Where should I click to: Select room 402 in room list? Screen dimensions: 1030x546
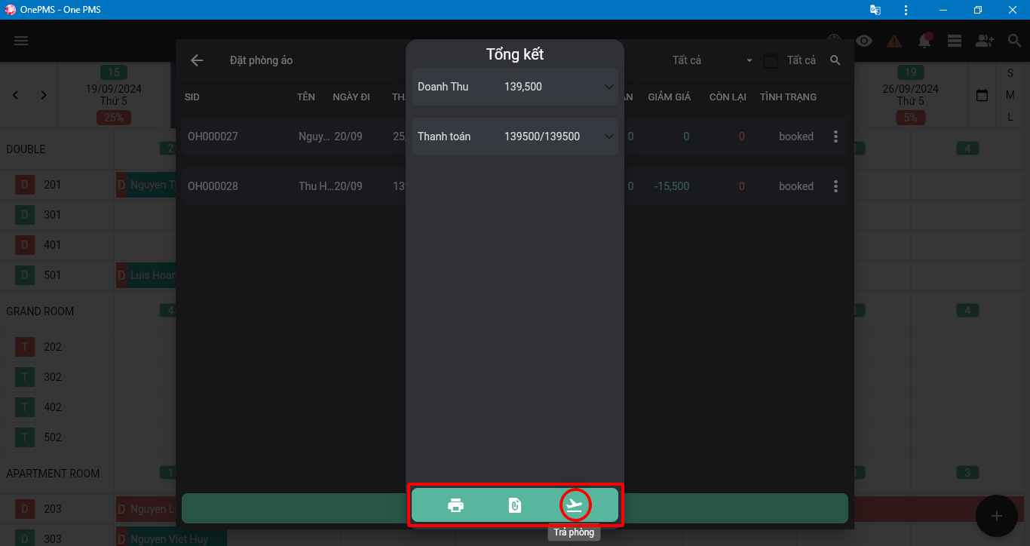(53, 407)
